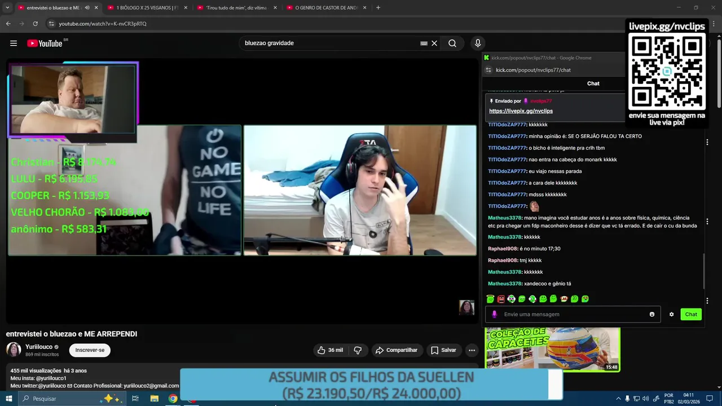The height and width of the screenshot is (406, 722).
Task: Click the channel watermark in video corner
Action: tap(466, 307)
